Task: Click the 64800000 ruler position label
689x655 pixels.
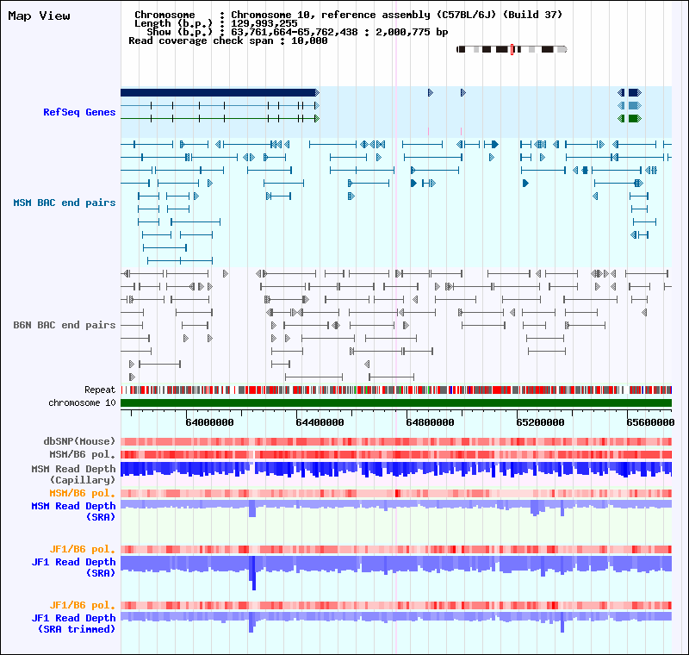Action: click(430, 422)
